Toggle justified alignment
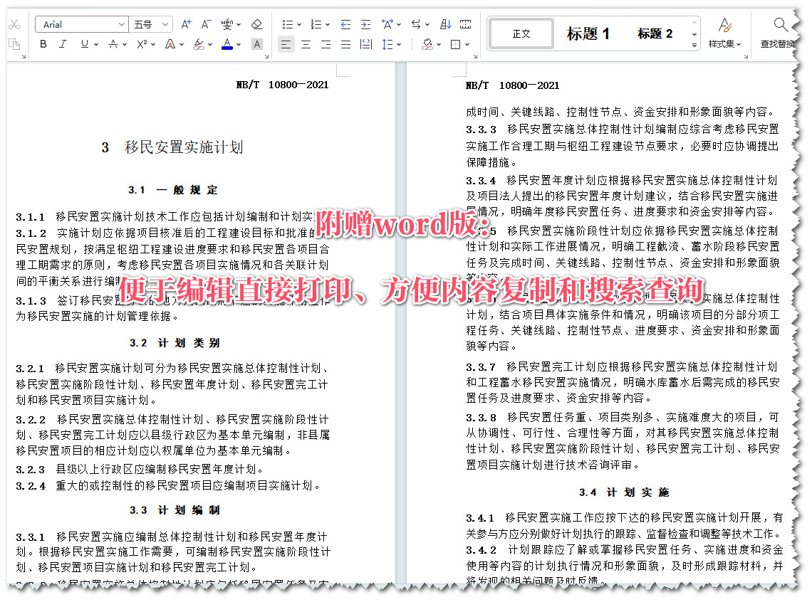Viewport: 812px width, 602px height. (x=345, y=44)
